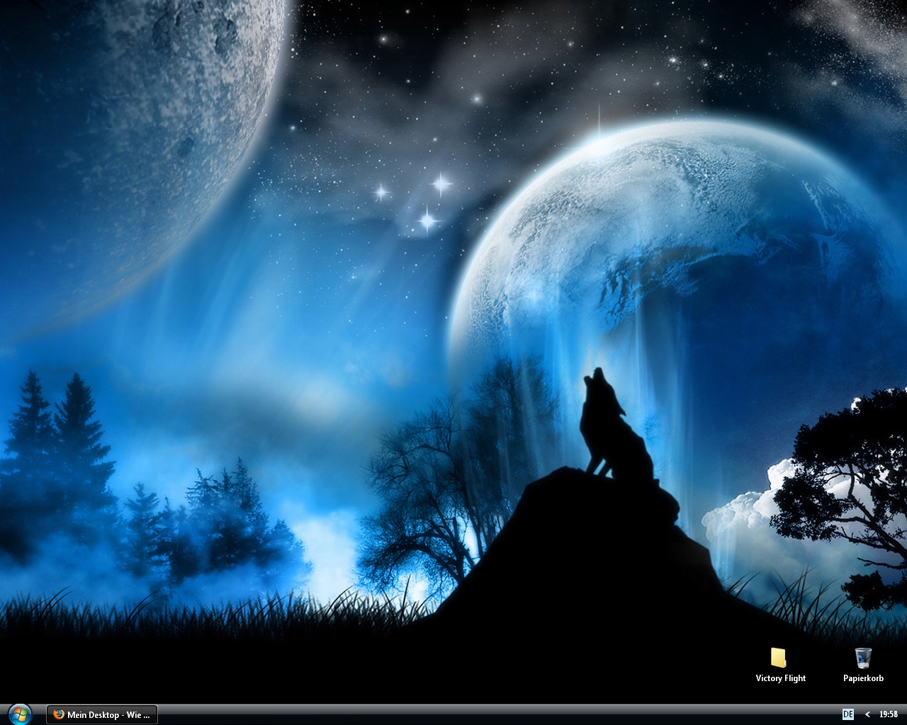
Task: Open the DE language indicator
Action: click(x=847, y=714)
